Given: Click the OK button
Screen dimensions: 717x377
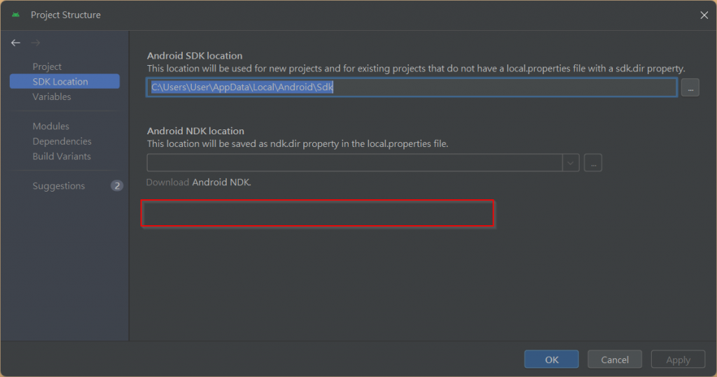Looking at the screenshot, I should 552,360.
